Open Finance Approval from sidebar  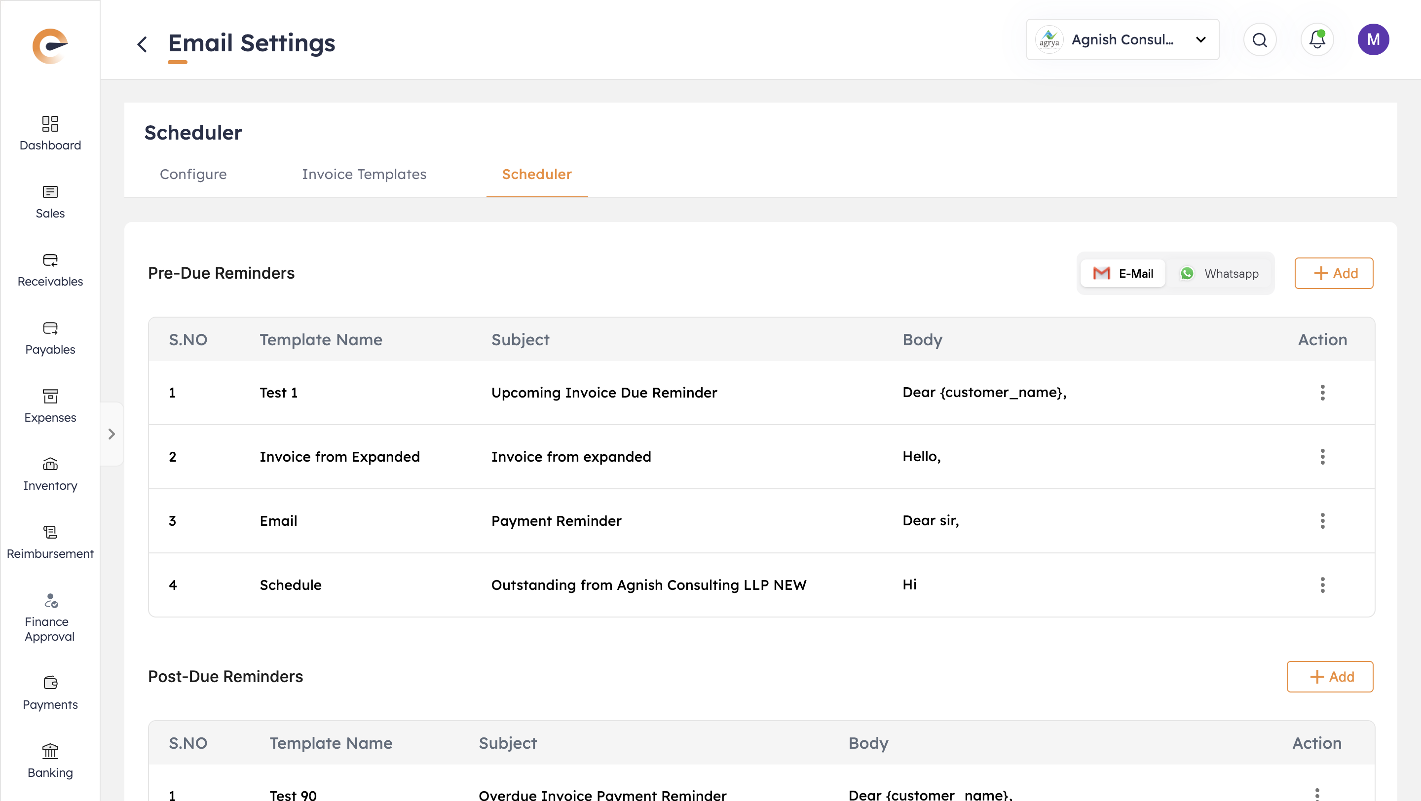(x=50, y=601)
